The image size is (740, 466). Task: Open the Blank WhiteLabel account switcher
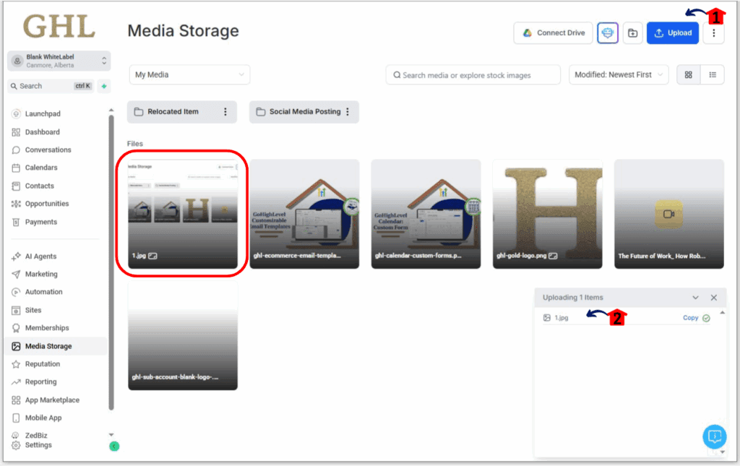59,61
